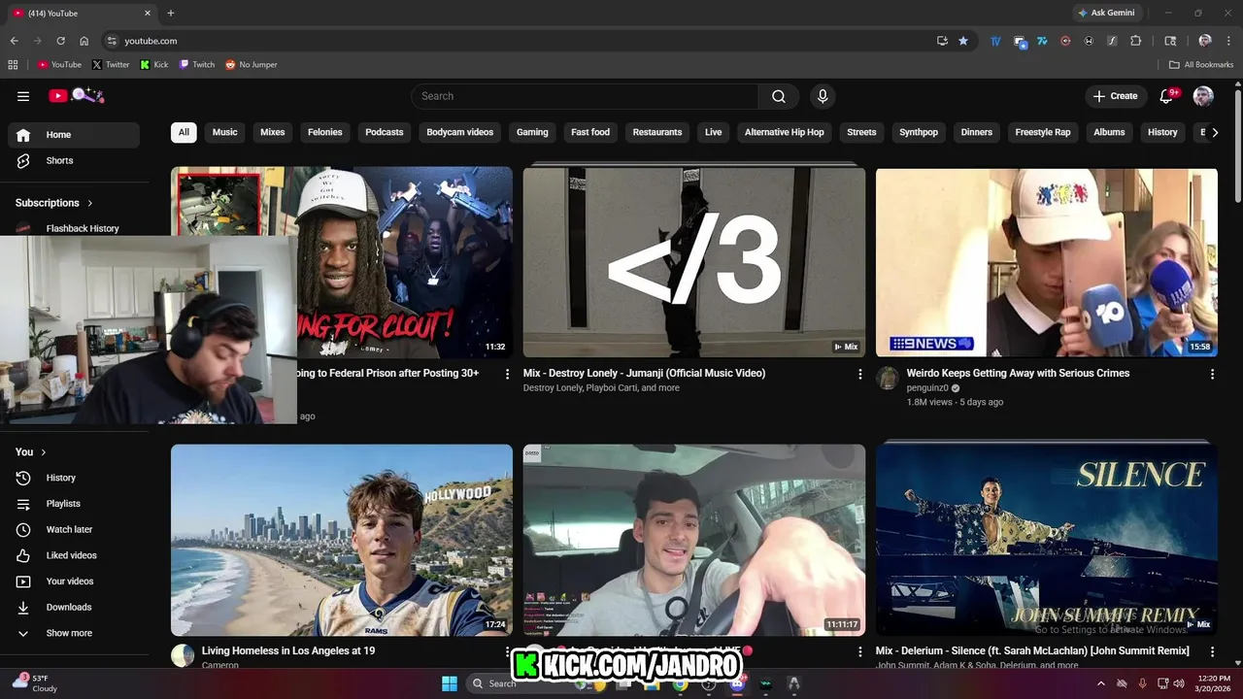This screenshot has width=1243, height=699.
Task: Open Discord from taskbar
Action: click(x=737, y=683)
